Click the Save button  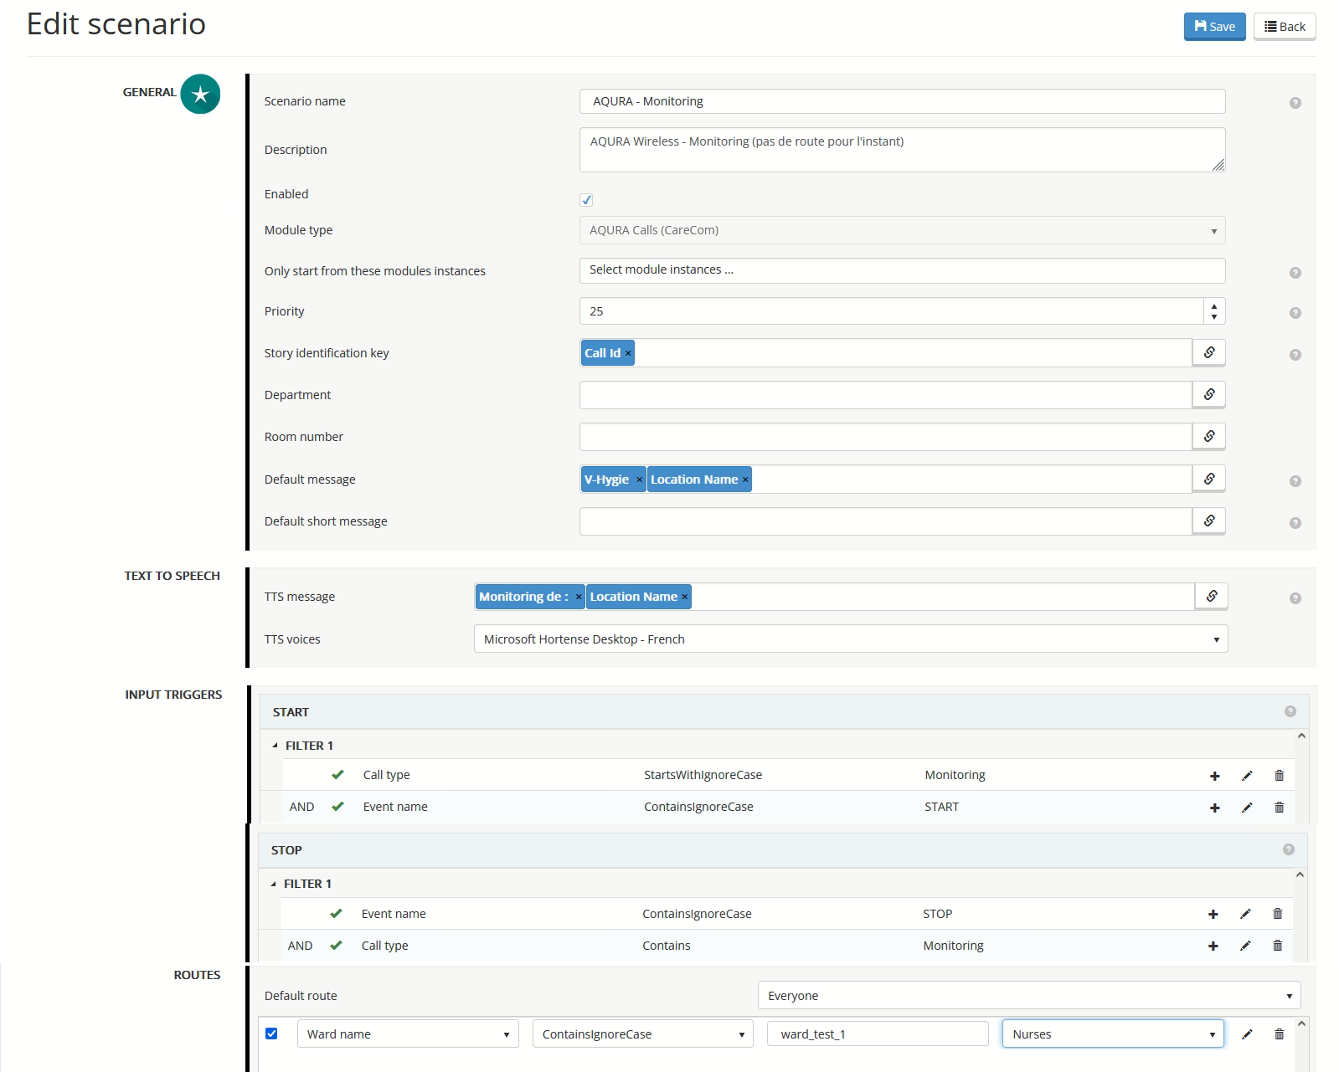(1214, 27)
